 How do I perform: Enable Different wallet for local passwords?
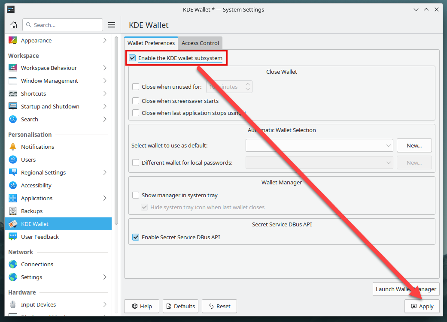pos(136,163)
